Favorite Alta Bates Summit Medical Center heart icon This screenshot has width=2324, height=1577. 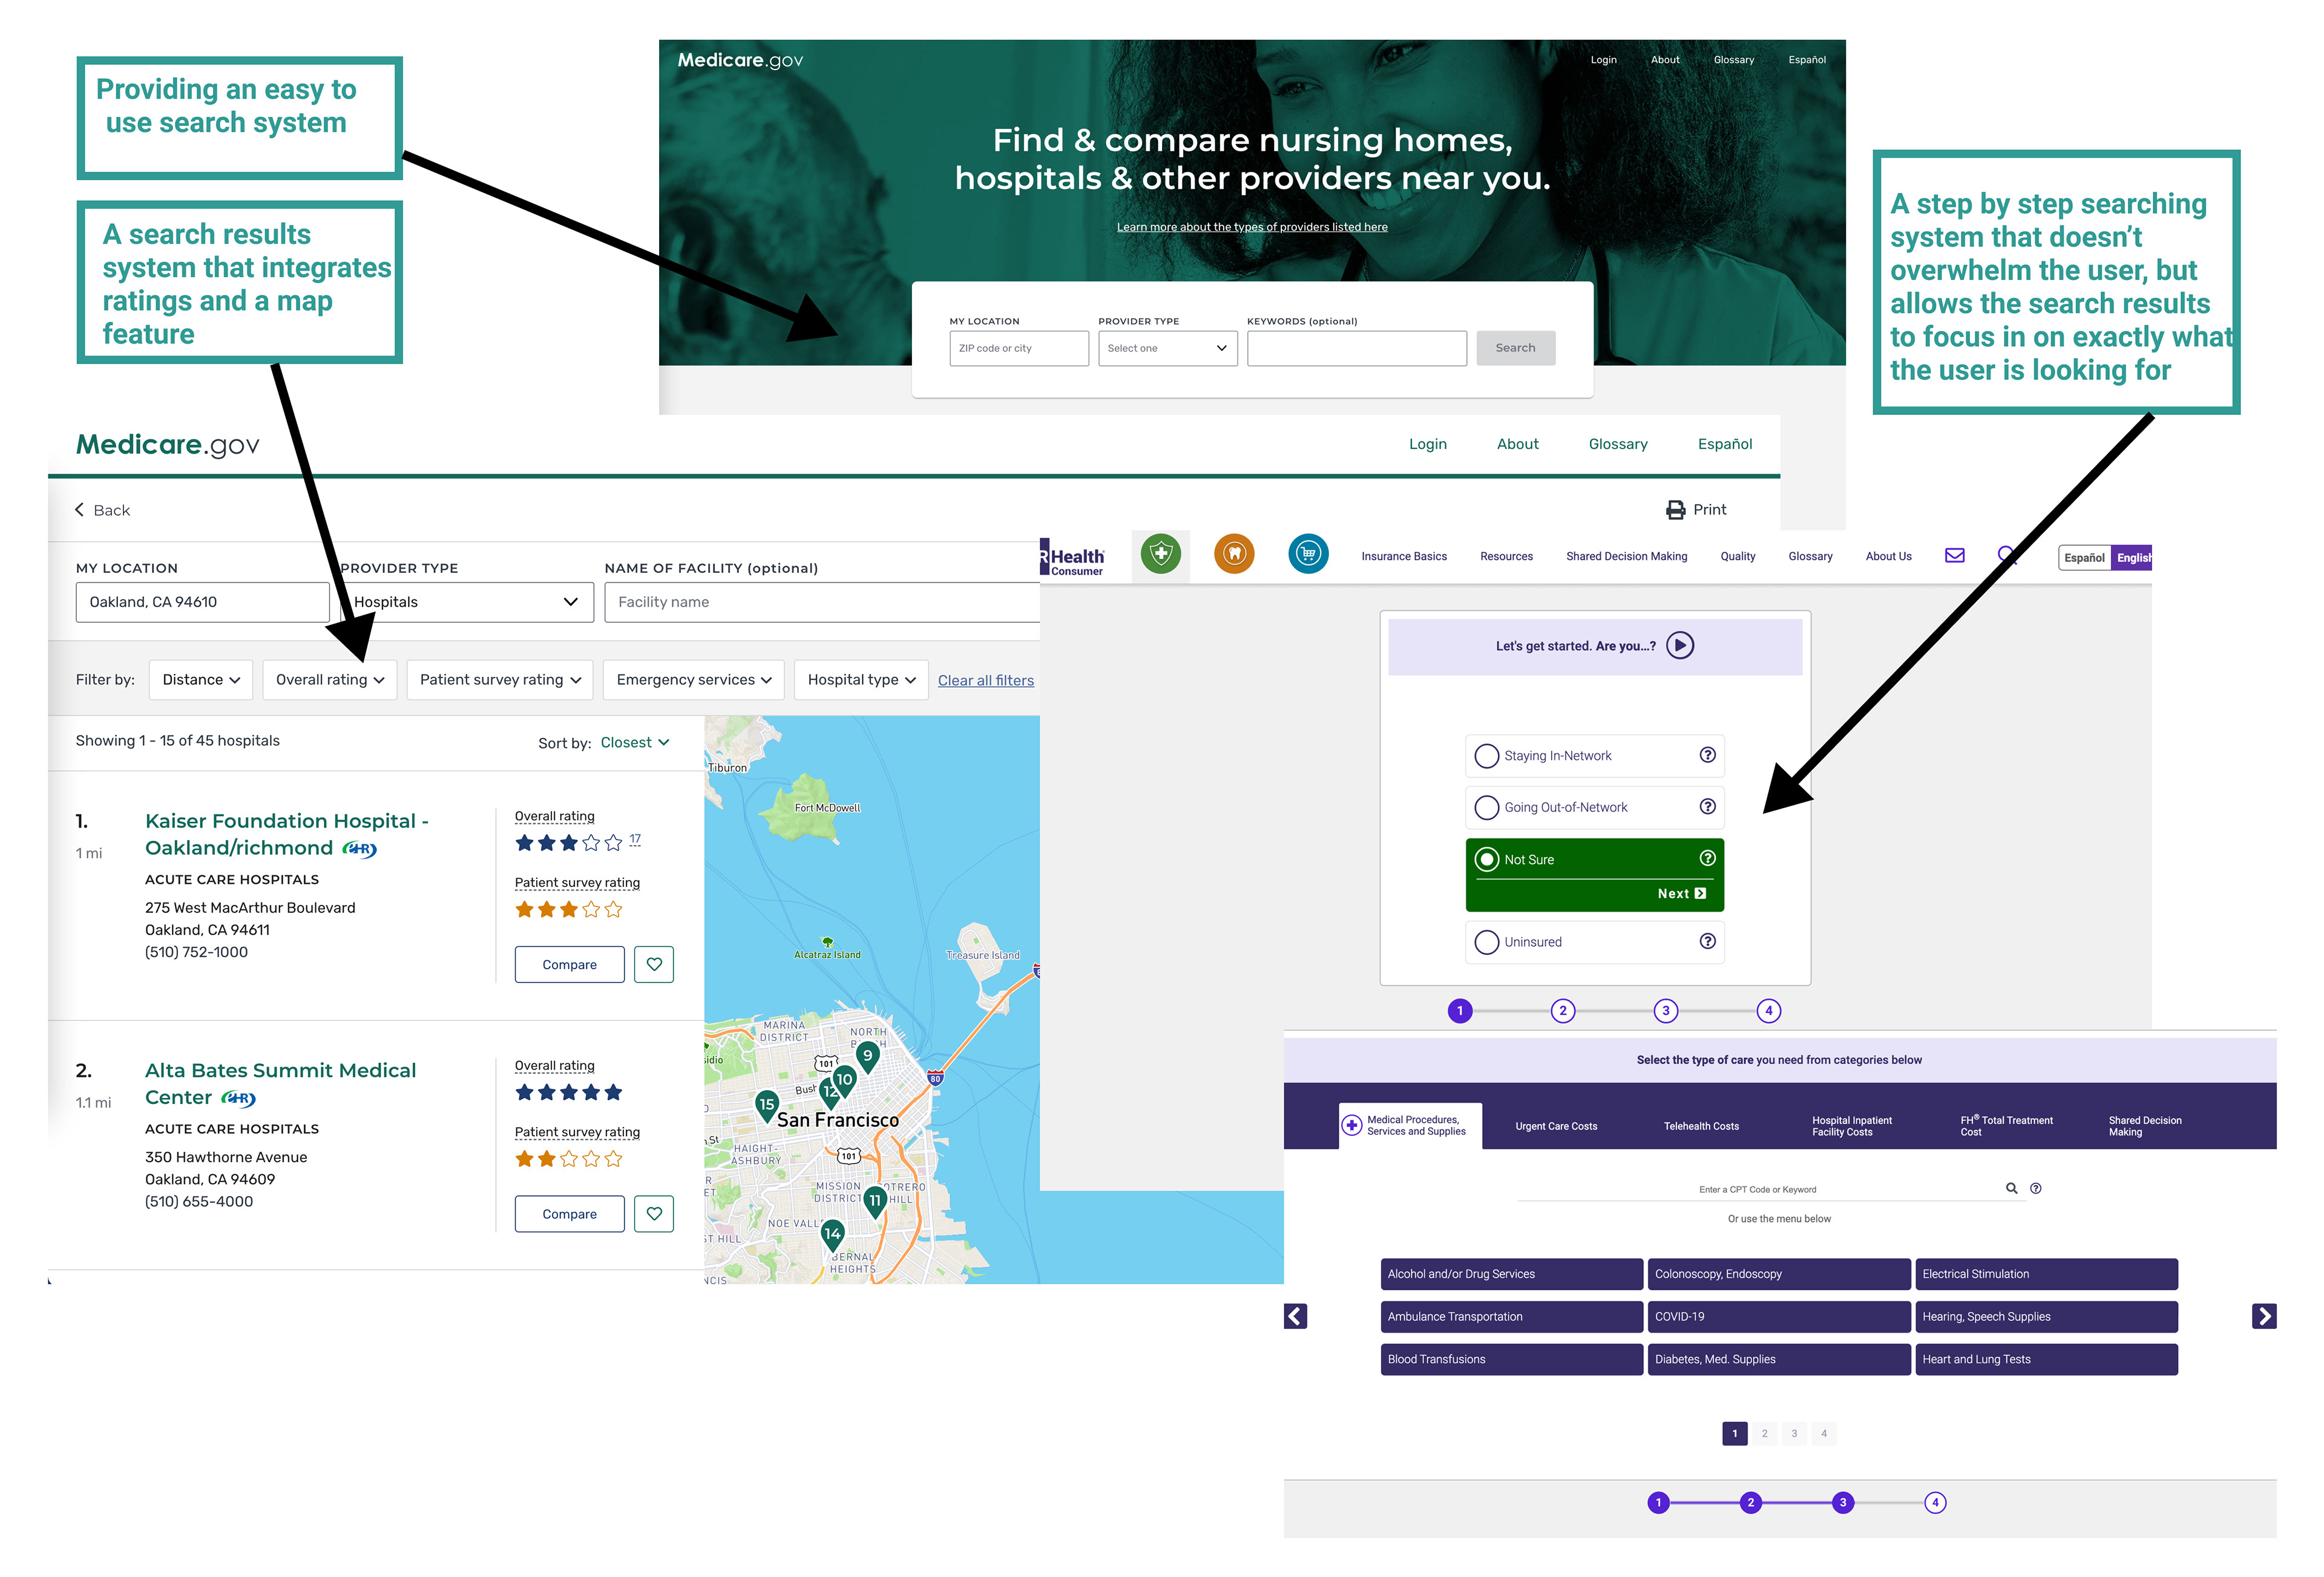(x=654, y=1213)
